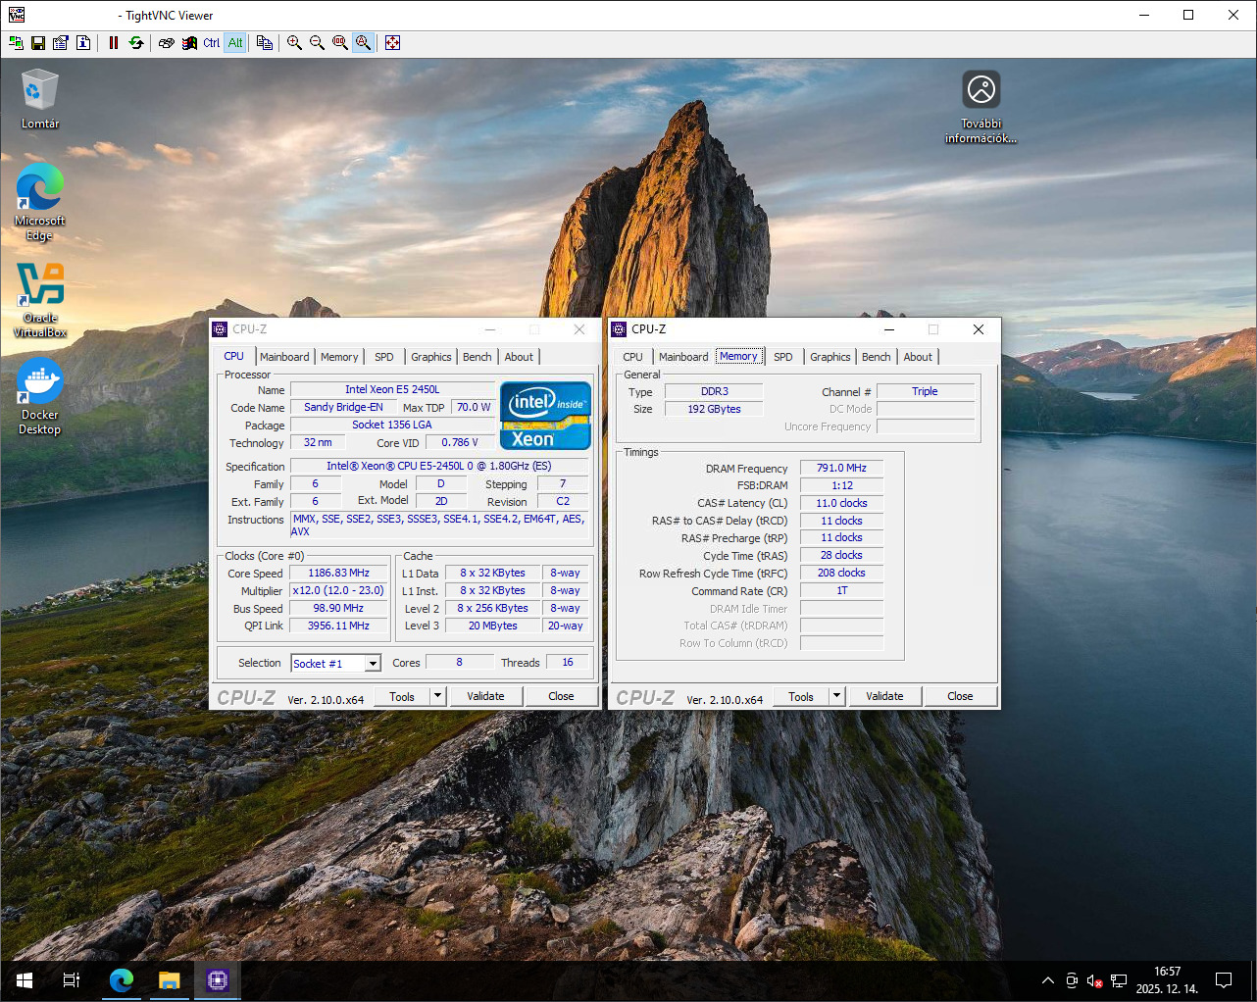1257x1002 pixels.
Task: Open the Transfer files toolbar icon
Action: [x=265, y=43]
